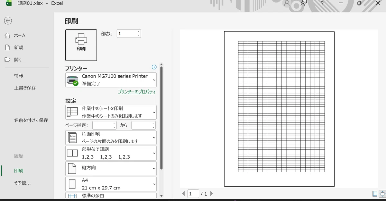
Task: Open the 標準の余白 margins dropdown
Action: tap(111, 195)
